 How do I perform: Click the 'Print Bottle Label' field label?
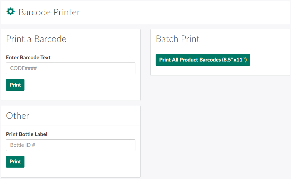pos(27,134)
